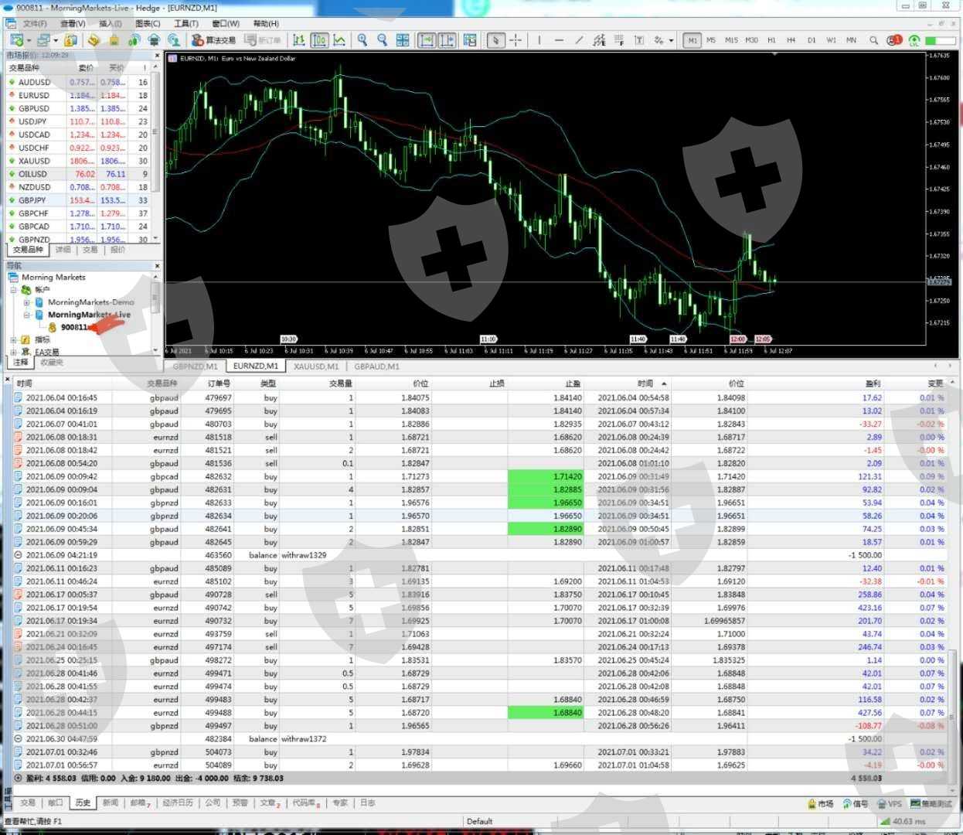Select the trendline drawing tool
This screenshot has height=835, width=963.
coord(579,40)
